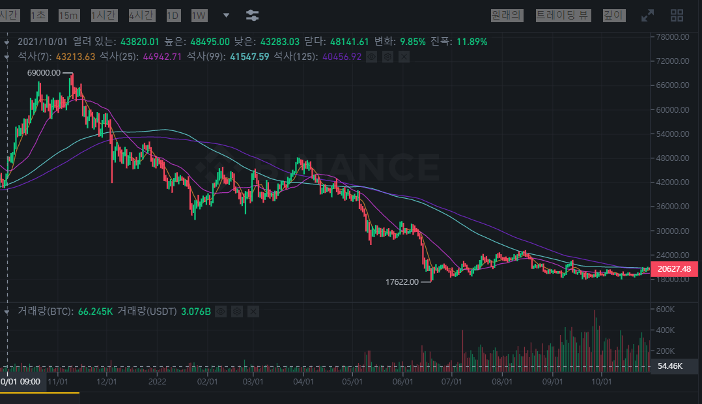Click the 석사(99) value 41547.59
Viewport: 702px width, 404px height.
249,57
